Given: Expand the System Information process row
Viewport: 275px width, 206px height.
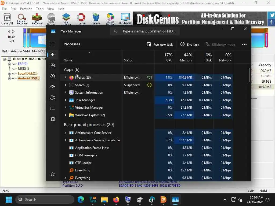Looking at the screenshot, I should click(x=65, y=93).
